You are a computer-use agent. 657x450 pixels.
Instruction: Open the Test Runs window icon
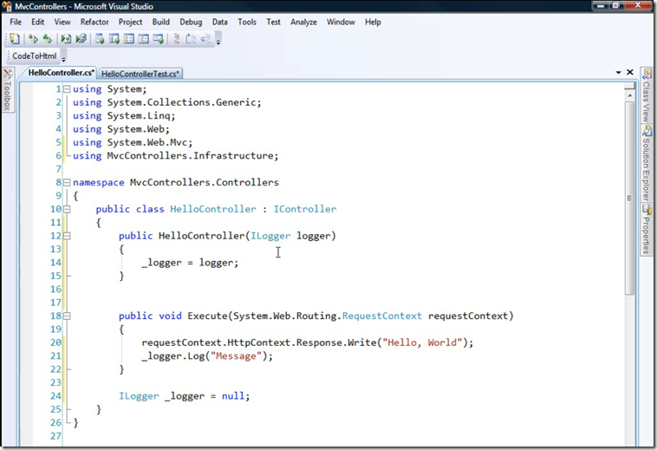pos(158,39)
